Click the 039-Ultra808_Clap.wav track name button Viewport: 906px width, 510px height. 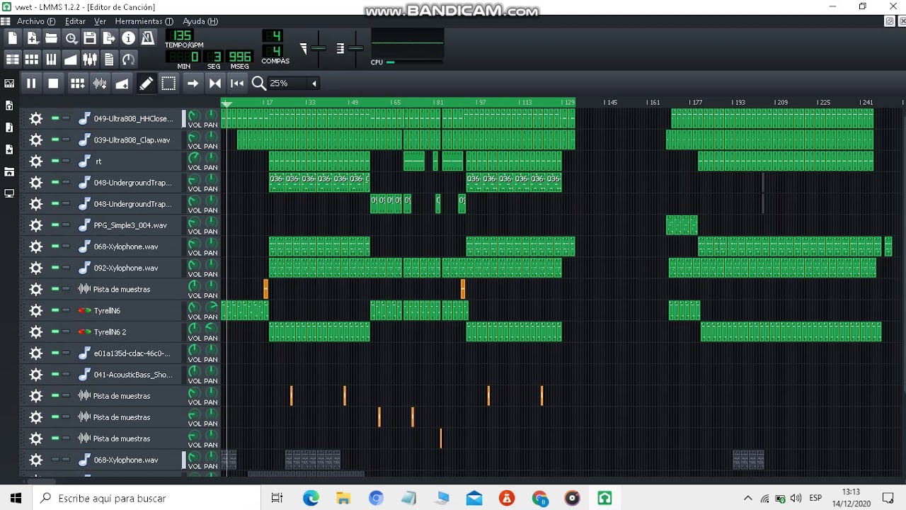tap(128, 140)
